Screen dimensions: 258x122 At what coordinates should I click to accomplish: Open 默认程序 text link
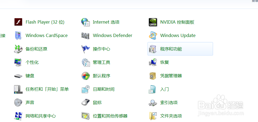click(x=102, y=76)
